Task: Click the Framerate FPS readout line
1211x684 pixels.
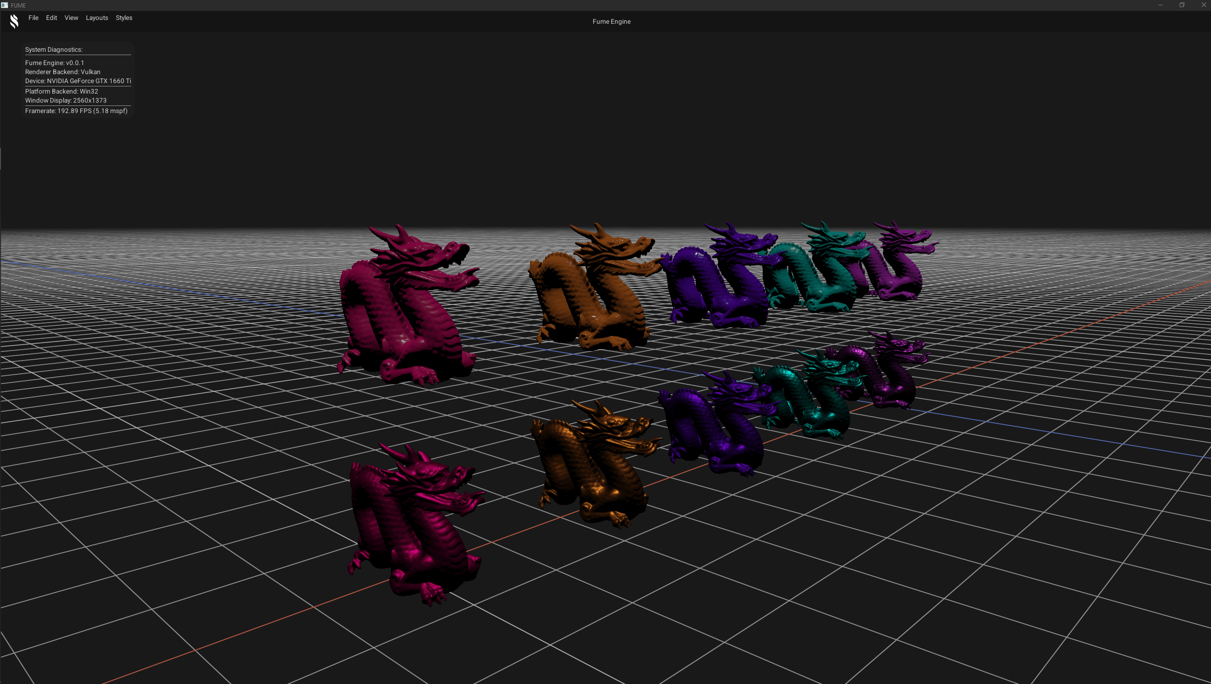Action: coord(76,111)
